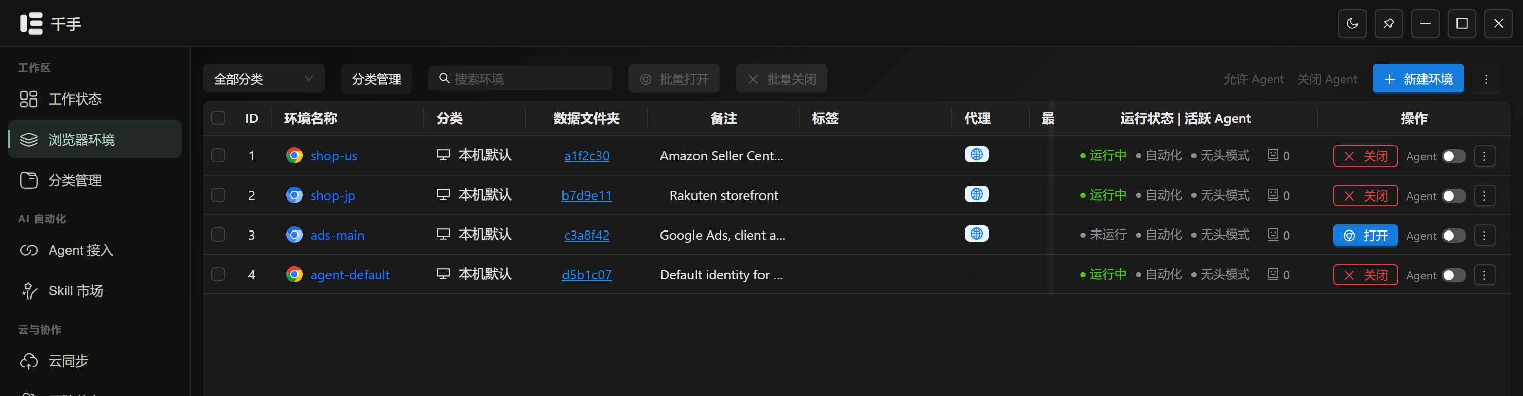
Task: Click 允许 Agent in the toolbar
Action: pos(1253,79)
